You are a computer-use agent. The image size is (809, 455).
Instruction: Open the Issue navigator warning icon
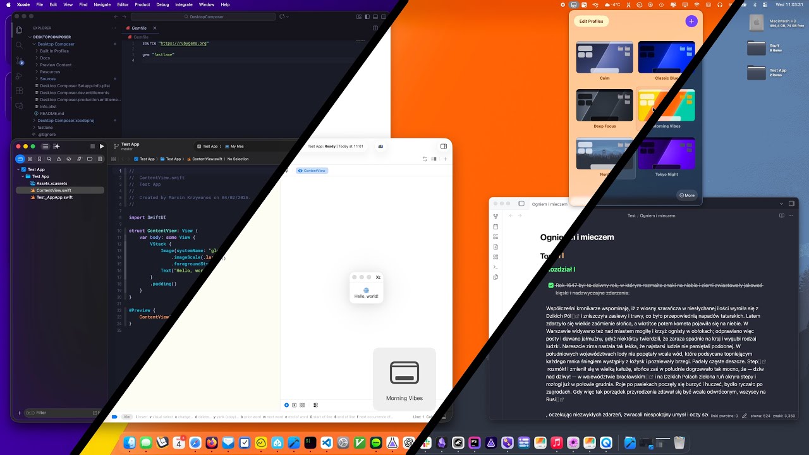[59, 159]
